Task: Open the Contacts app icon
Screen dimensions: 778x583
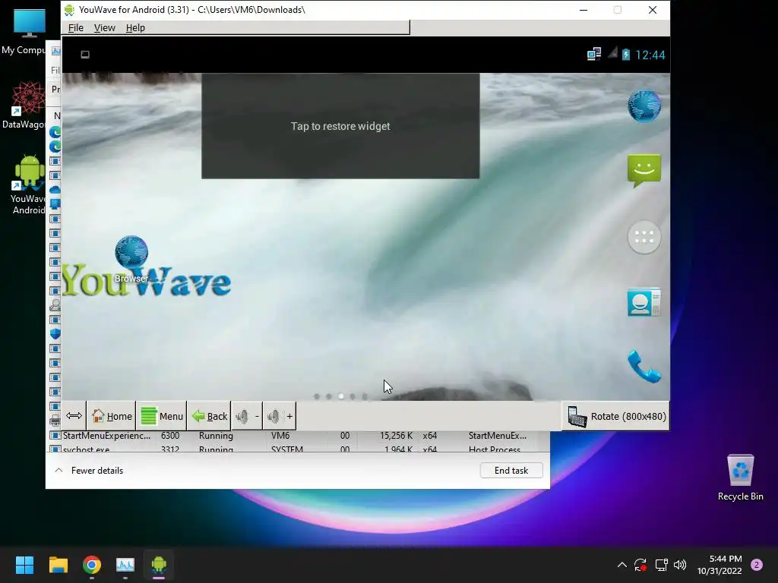Action: click(x=644, y=302)
